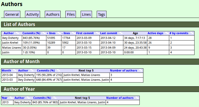Viewport: 199px width, 107px height.
Task: Sort Author of Year by Year column
Action: click(4, 98)
